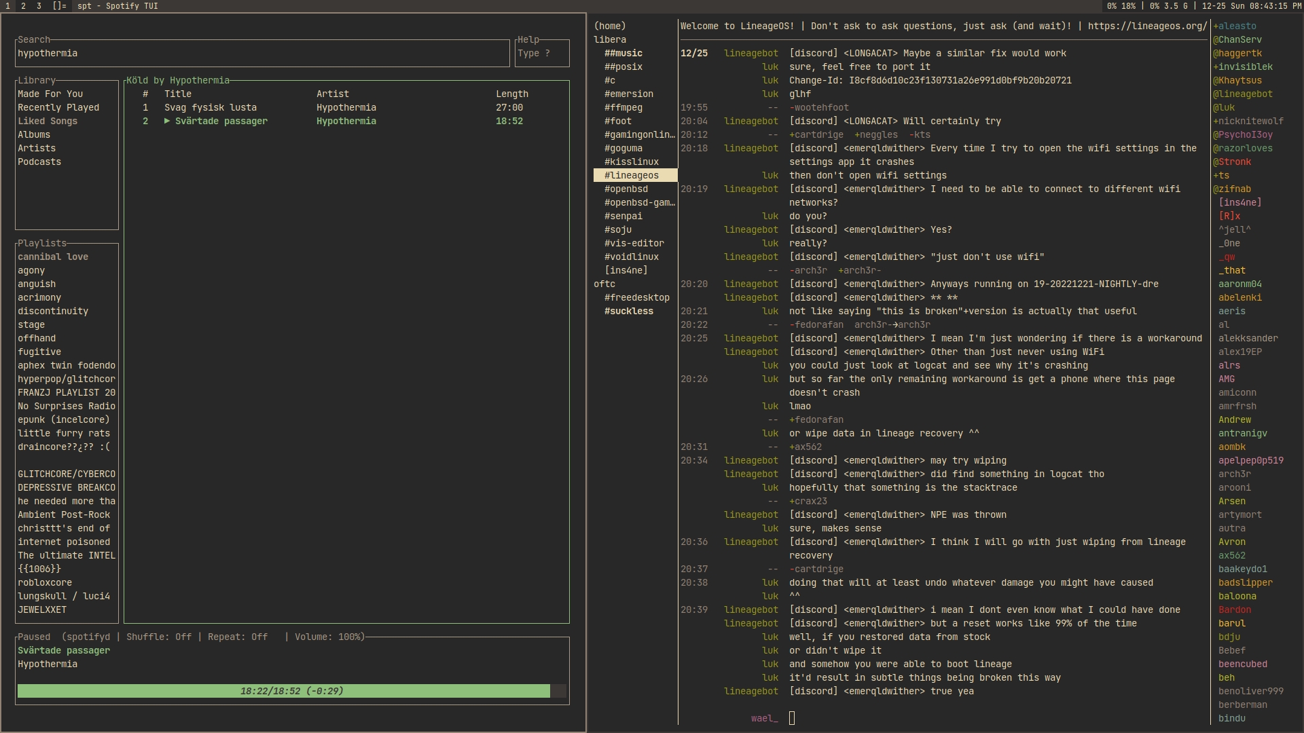Switch to #voidlinux channel
The width and height of the screenshot is (1304, 733).
point(632,257)
